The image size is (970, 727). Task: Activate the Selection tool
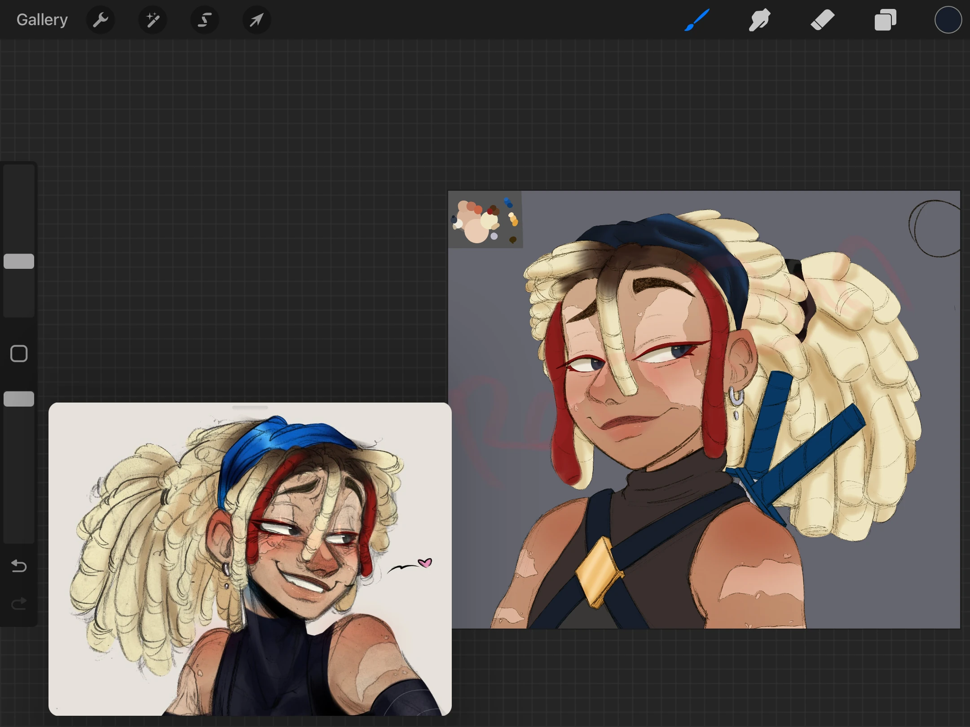coord(205,20)
